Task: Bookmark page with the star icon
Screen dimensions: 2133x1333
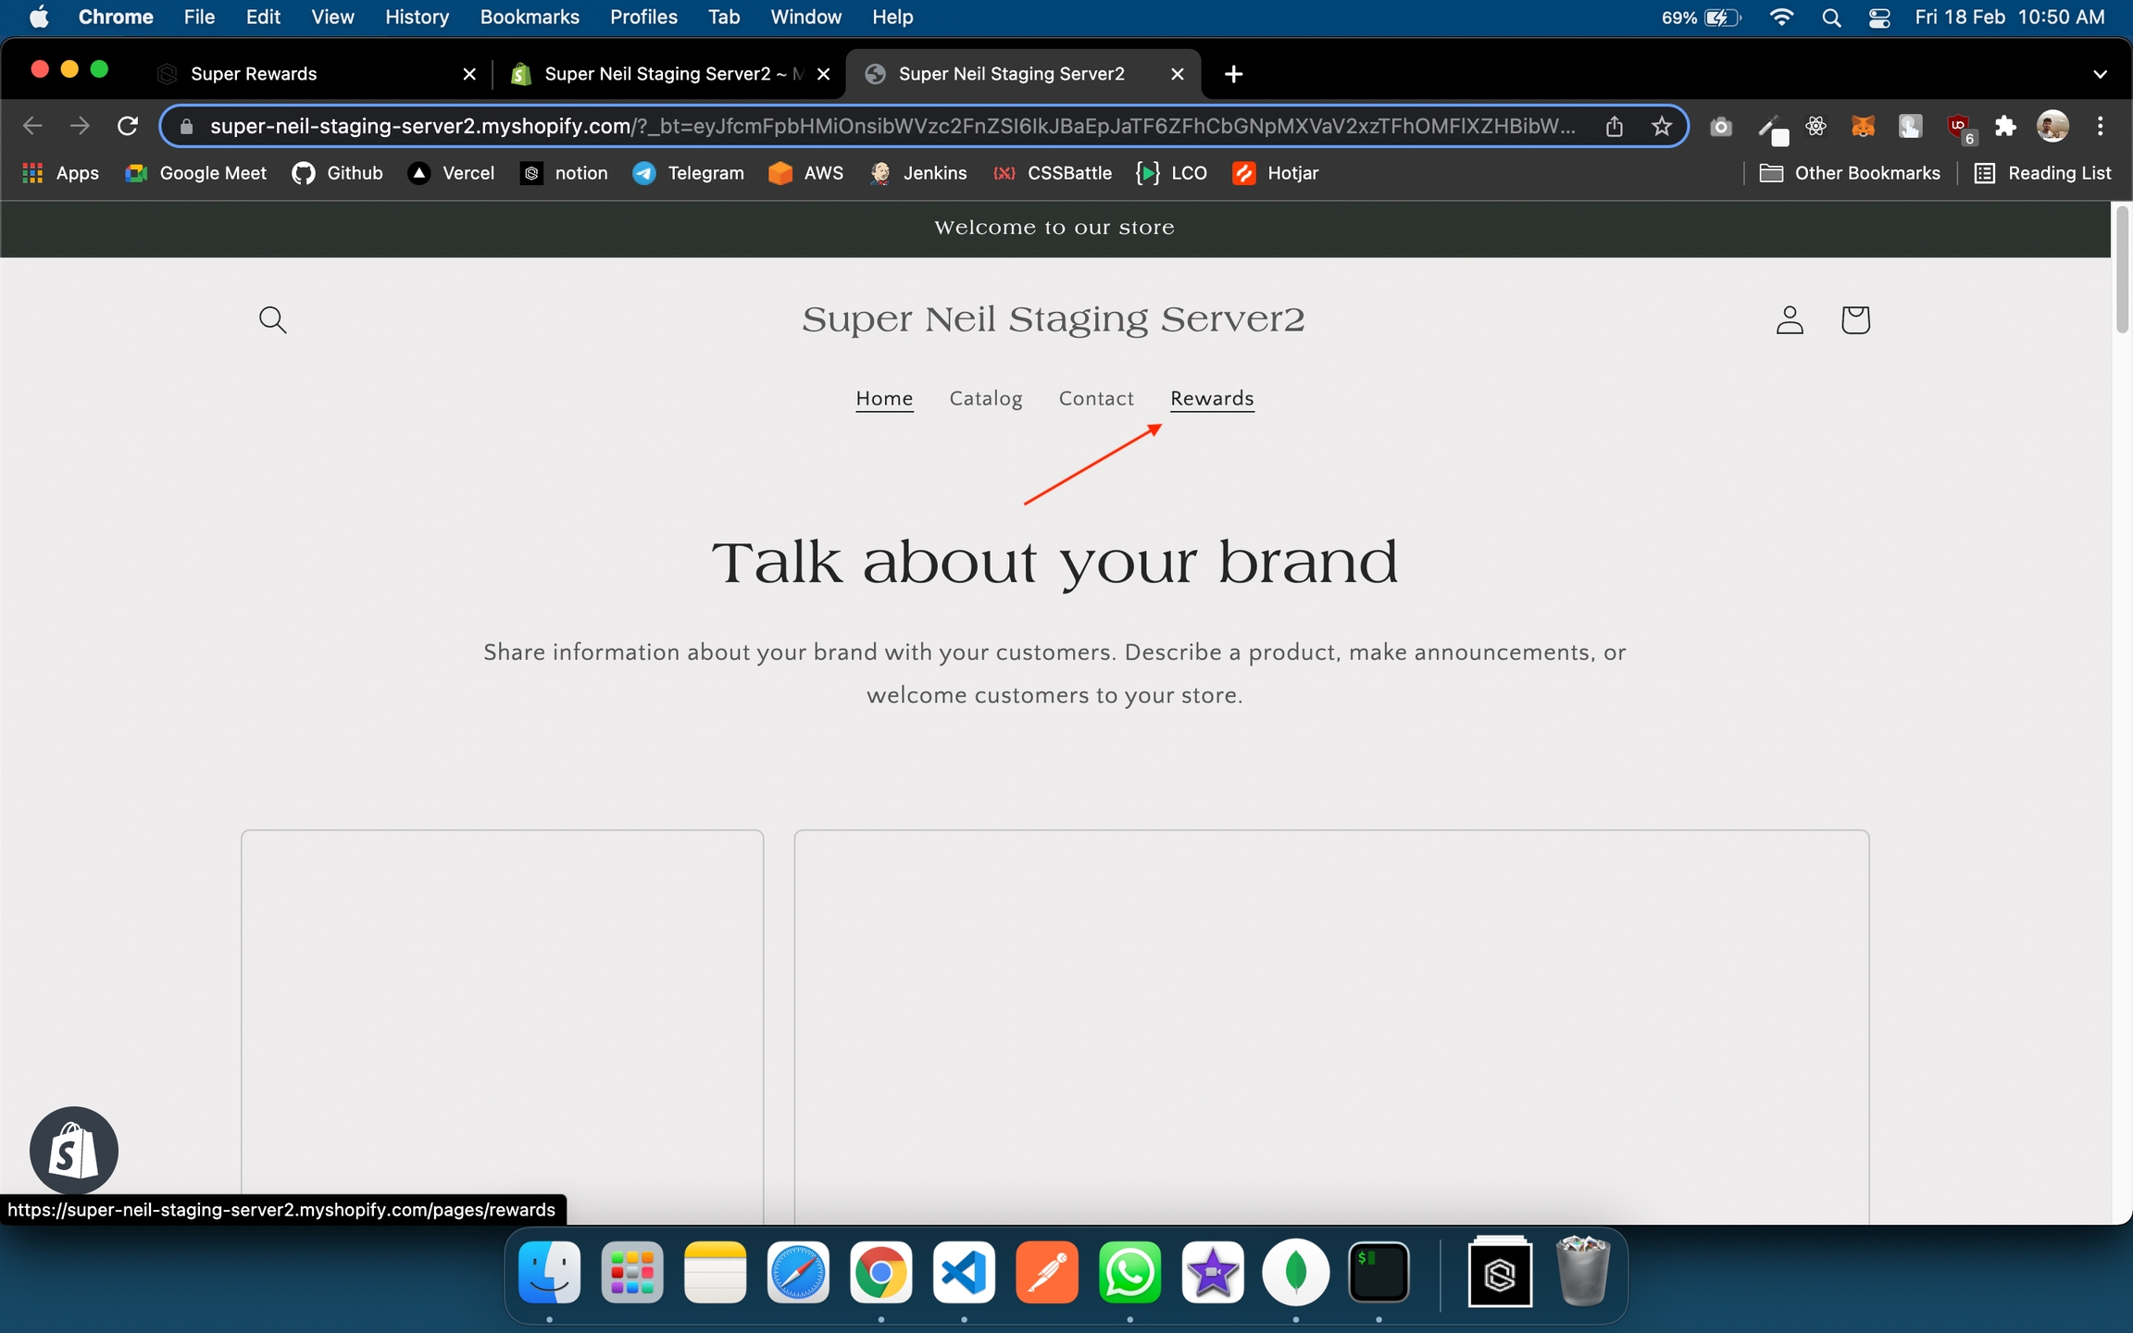Action: 1661,127
